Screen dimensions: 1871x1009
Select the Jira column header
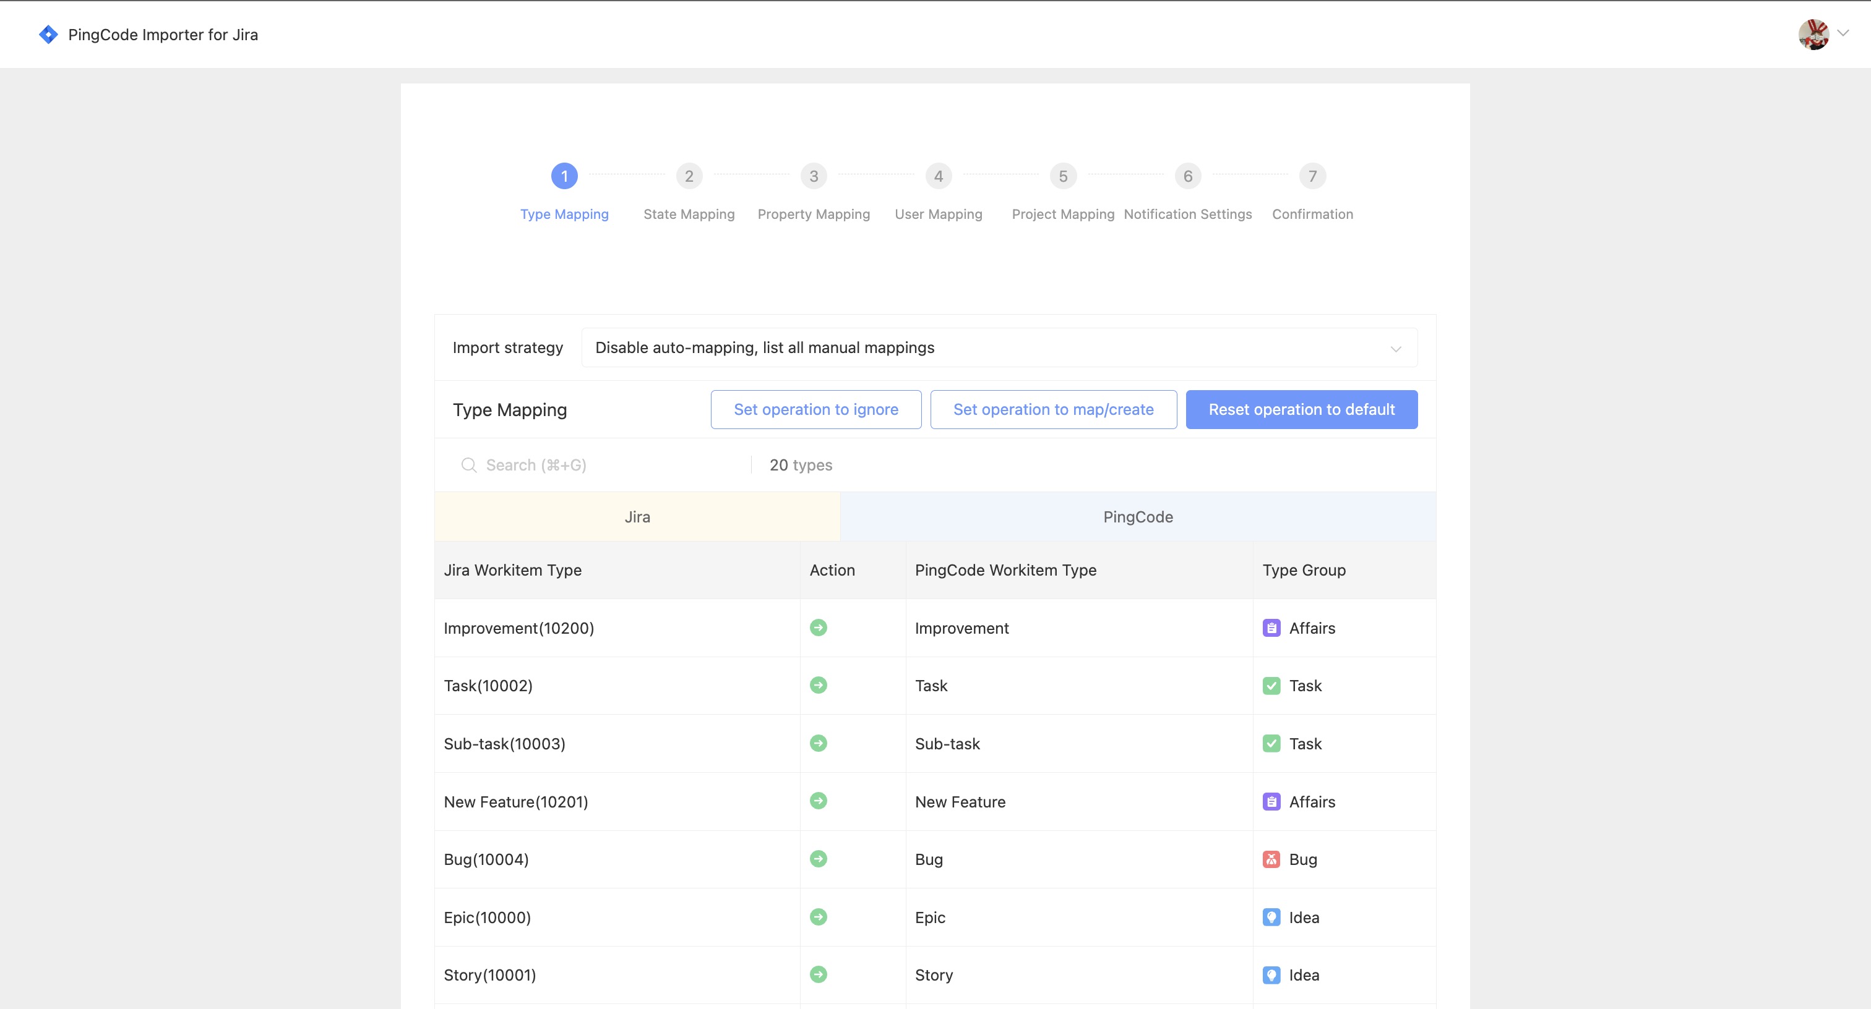click(x=637, y=516)
